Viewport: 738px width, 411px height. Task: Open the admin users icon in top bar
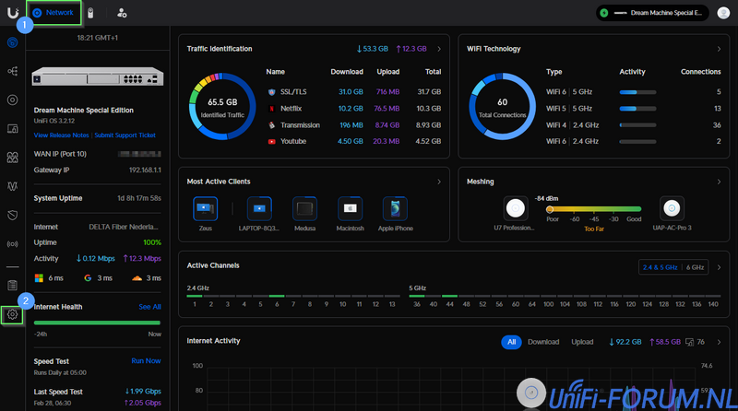[x=123, y=13]
